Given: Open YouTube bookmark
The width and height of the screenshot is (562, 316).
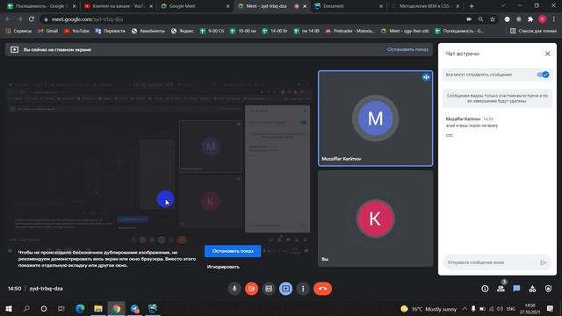Looking at the screenshot, I should (76, 32).
